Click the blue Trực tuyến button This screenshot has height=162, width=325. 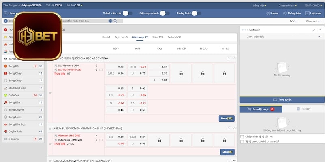(282, 100)
